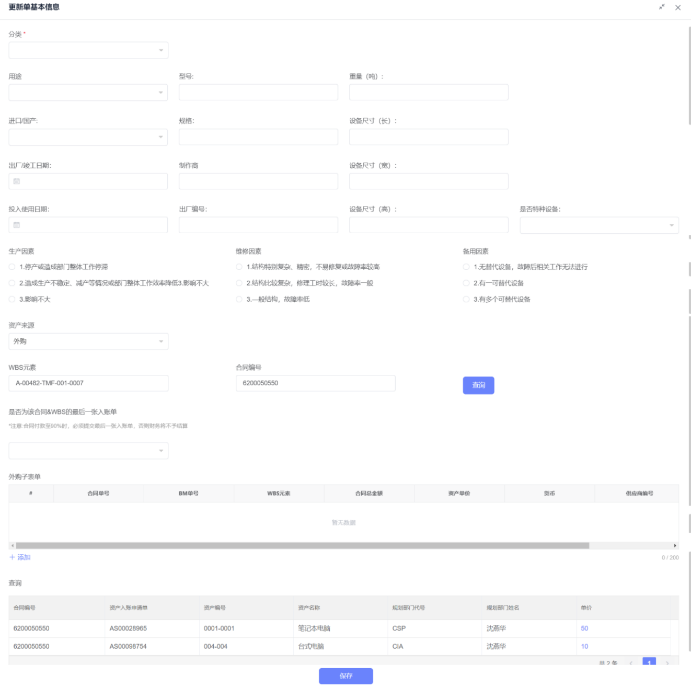The image size is (691, 687).
Task: Go to next page in query table pagination
Action: pyautogui.click(x=667, y=663)
